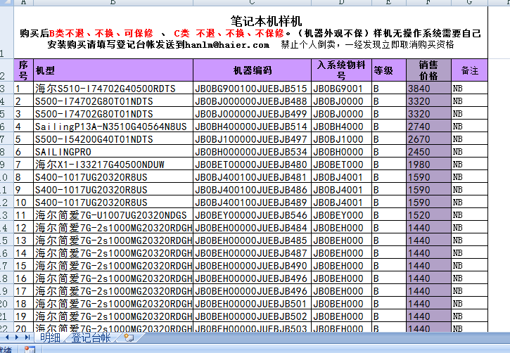
Task: Select cell JB0BH400000JUEBJB514
Action: click(252, 126)
